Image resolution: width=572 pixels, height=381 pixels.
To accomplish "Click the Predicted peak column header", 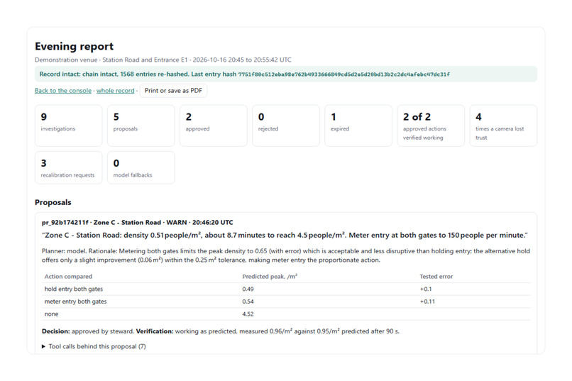I will click(270, 277).
